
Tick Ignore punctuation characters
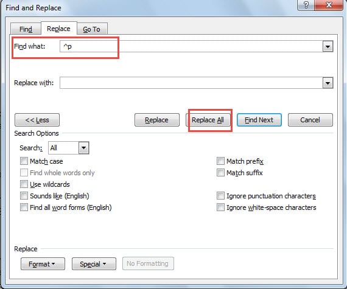[220, 195]
